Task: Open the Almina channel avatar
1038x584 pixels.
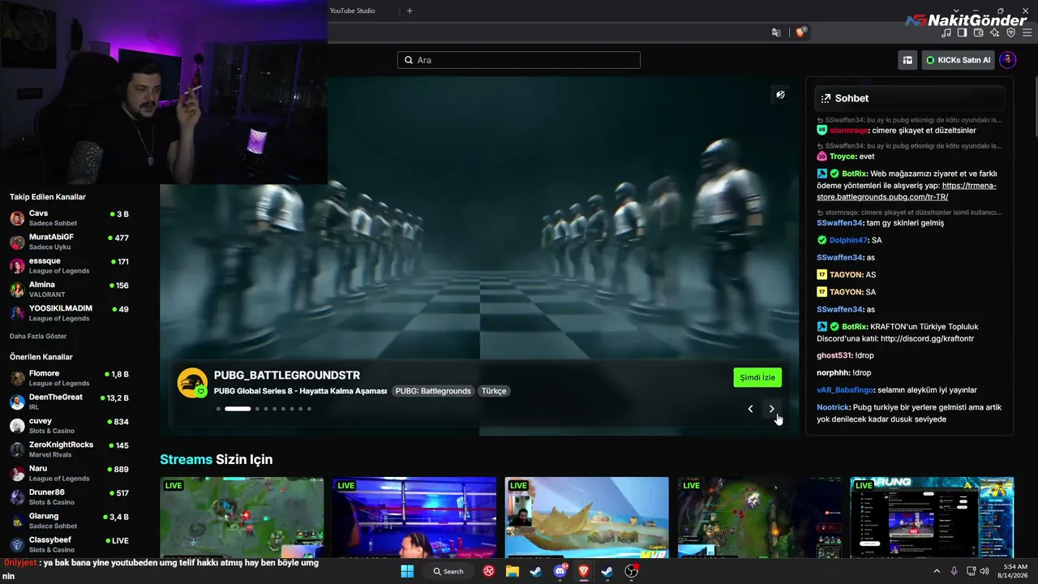Action: point(17,289)
